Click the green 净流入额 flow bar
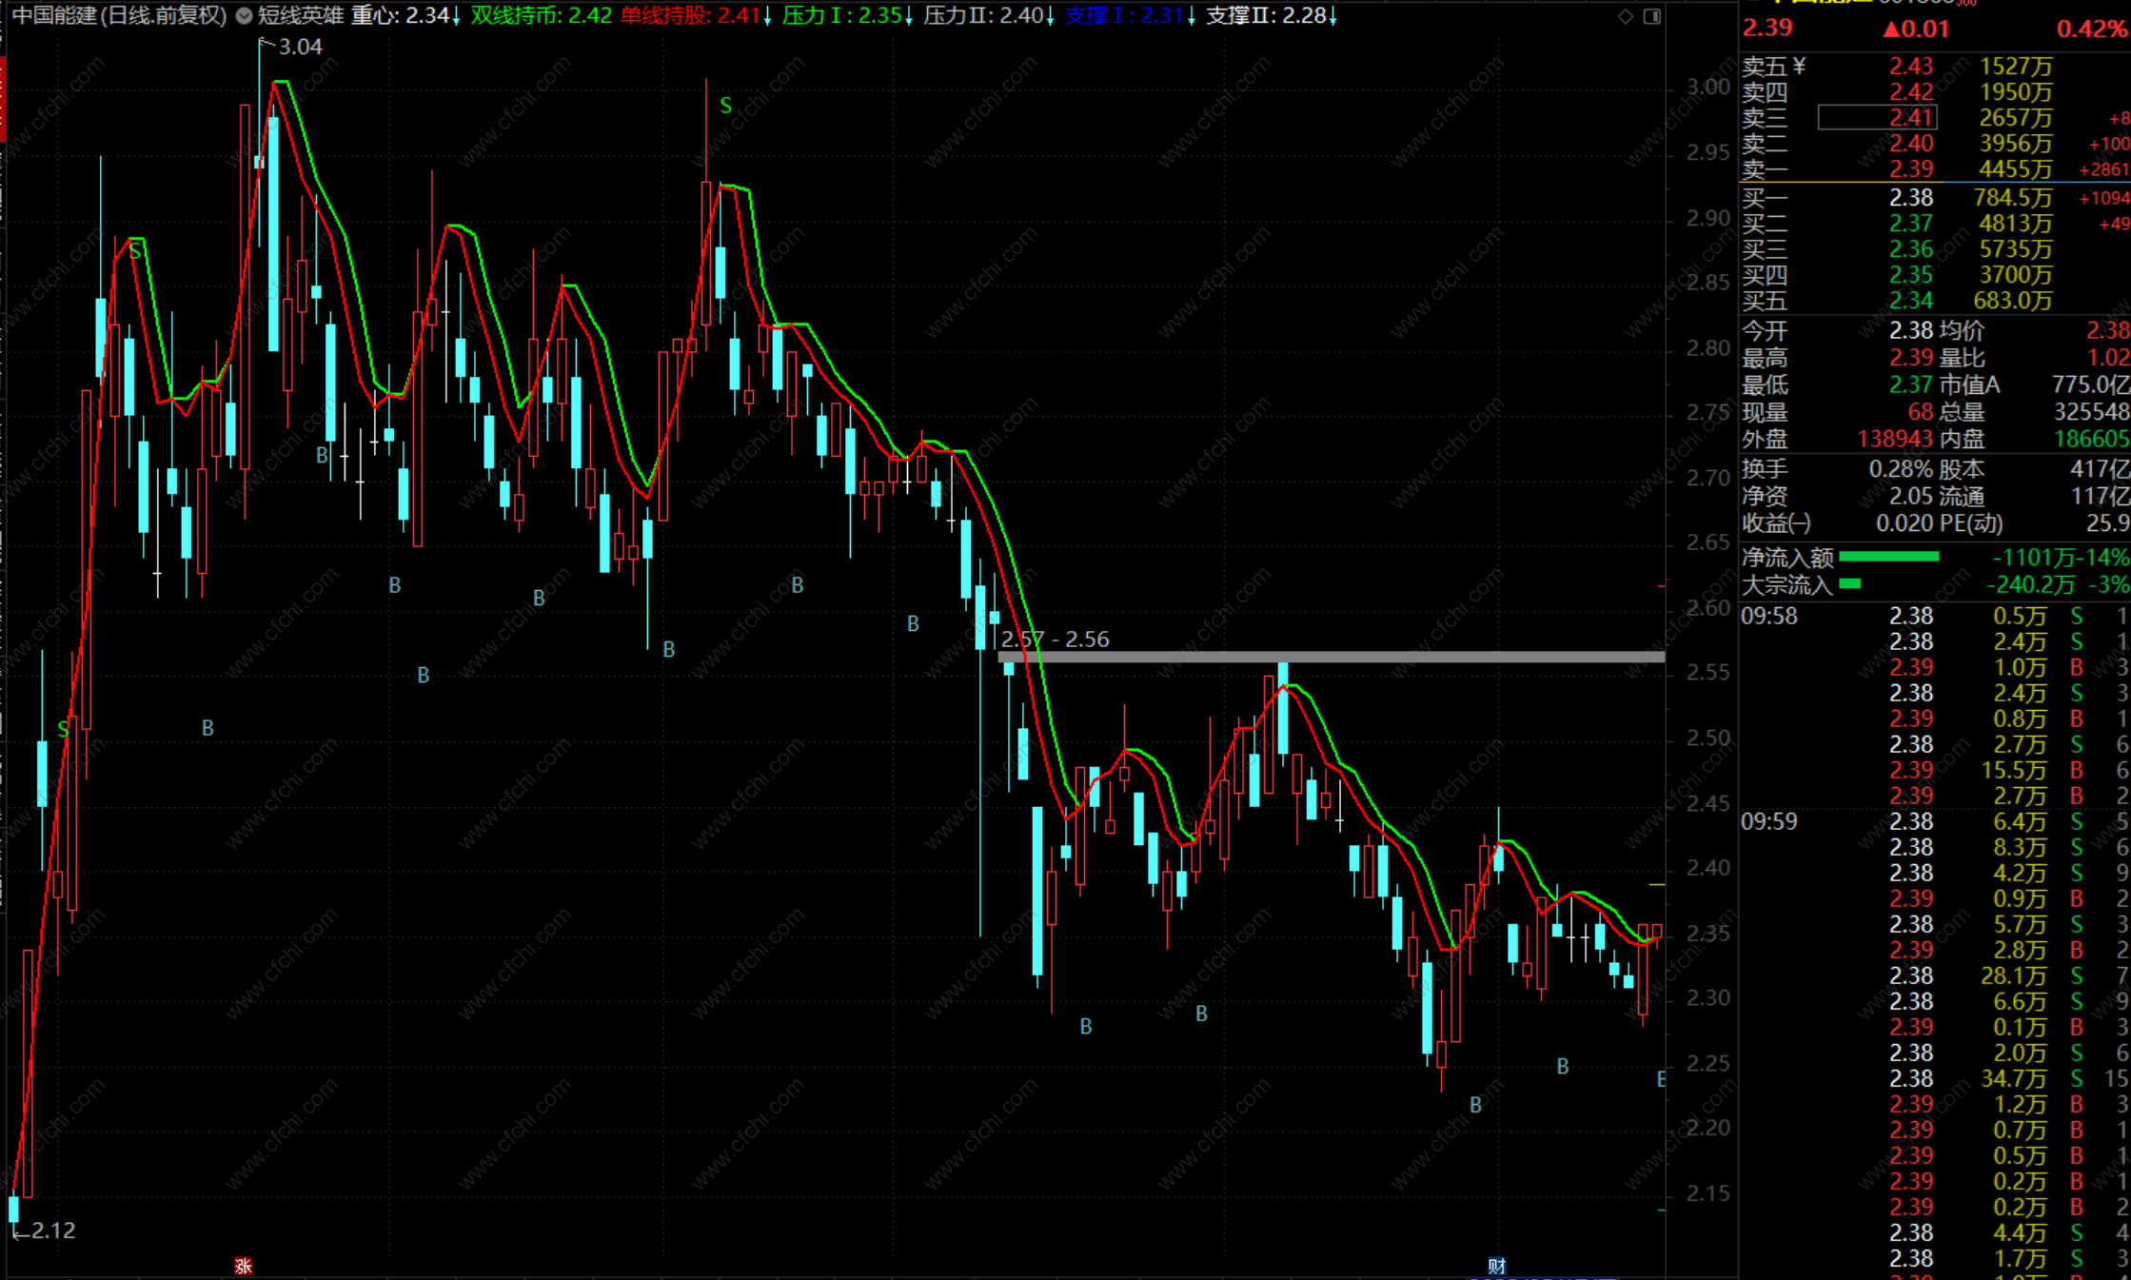This screenshot has height=1280, width=2131. (x=1889, y=557)
